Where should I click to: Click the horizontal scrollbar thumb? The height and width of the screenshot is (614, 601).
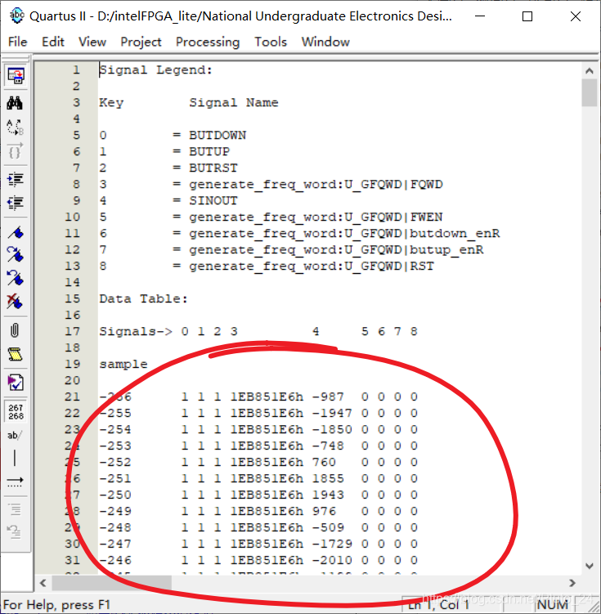coord(111,583)
